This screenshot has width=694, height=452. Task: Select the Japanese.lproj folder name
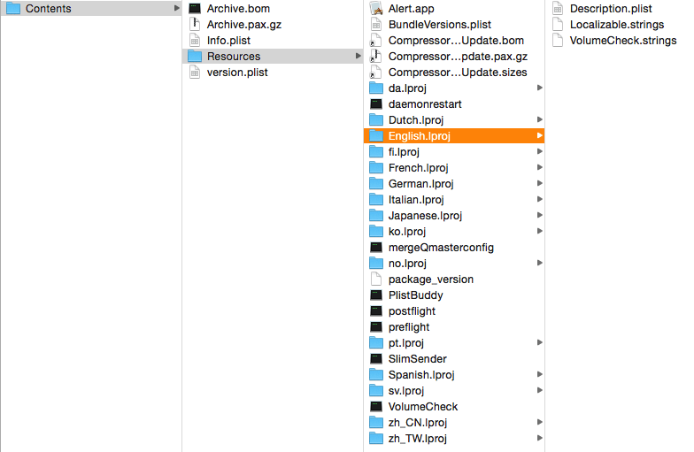point(425,216)
